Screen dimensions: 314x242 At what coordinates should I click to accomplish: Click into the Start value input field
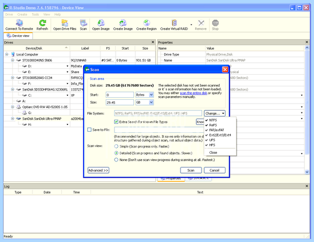(x=120, y=95)
